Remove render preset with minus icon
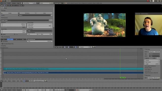 [x=52, y=20]
